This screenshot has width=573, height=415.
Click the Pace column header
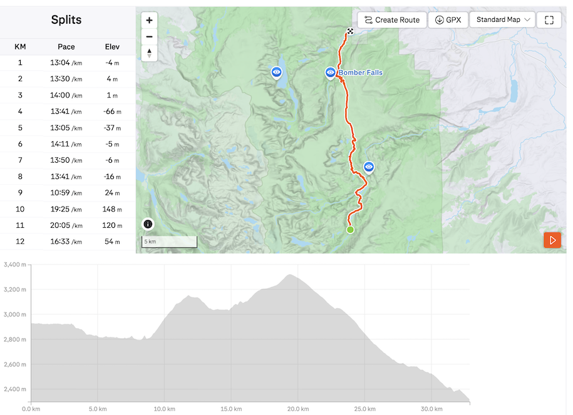(x=66, y=46)
